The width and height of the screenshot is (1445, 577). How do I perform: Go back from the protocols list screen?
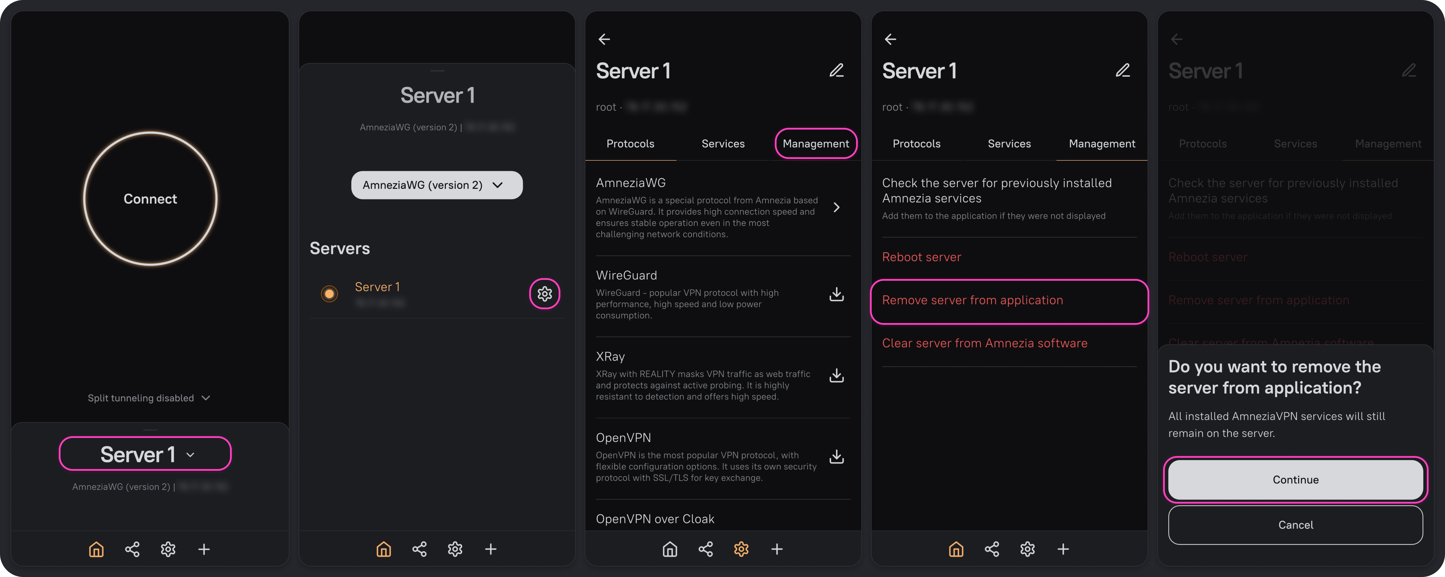pos(604,39)
